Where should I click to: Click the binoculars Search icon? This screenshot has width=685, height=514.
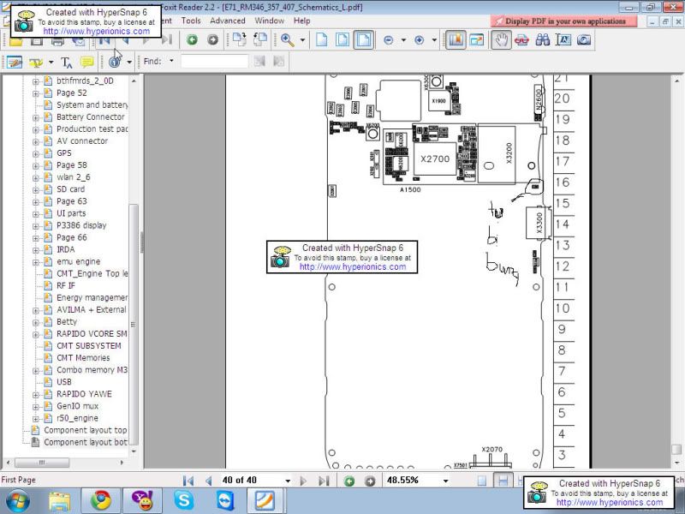pyautogui.click(x=542, y=39)
